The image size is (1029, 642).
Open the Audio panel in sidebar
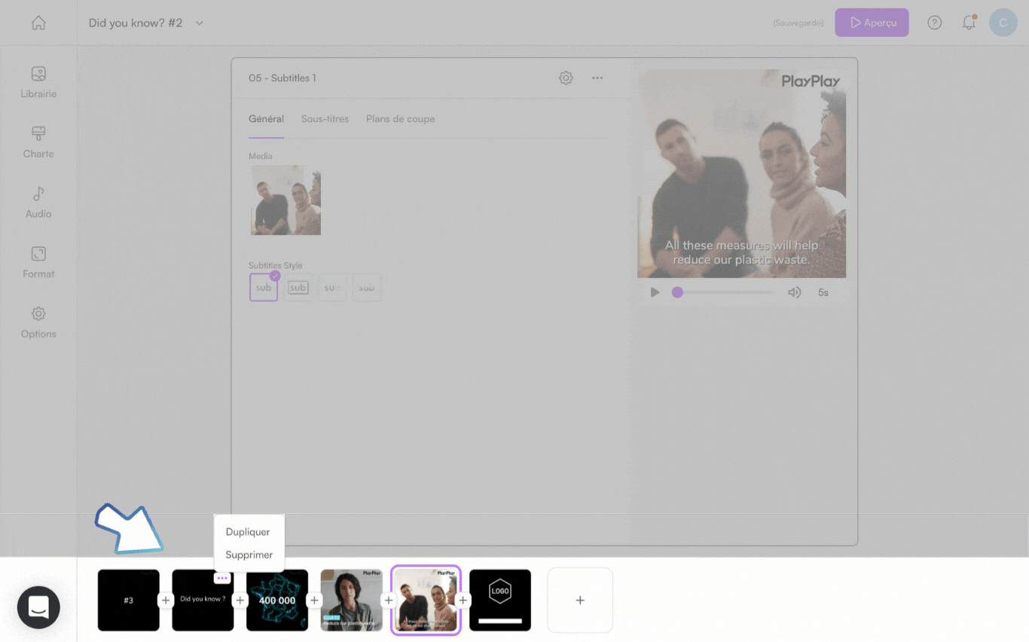[x=38, y=203]
